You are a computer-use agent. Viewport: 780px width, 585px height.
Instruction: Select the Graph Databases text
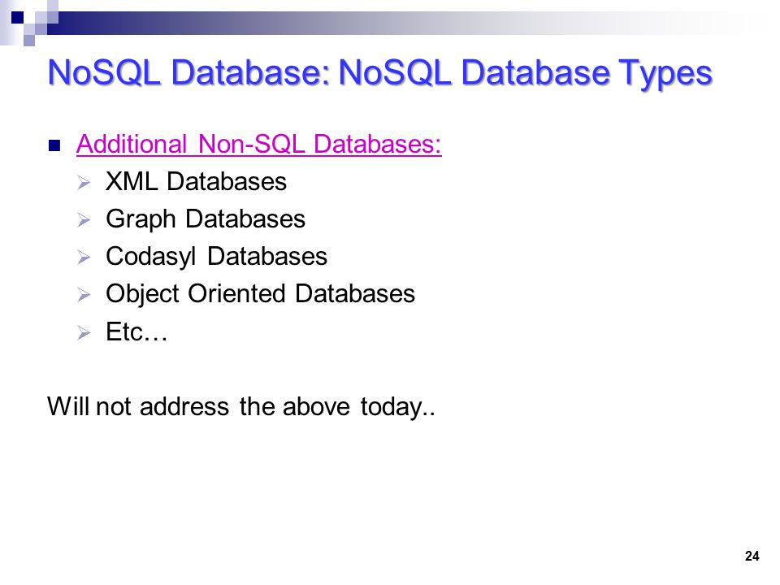(206, 219)
